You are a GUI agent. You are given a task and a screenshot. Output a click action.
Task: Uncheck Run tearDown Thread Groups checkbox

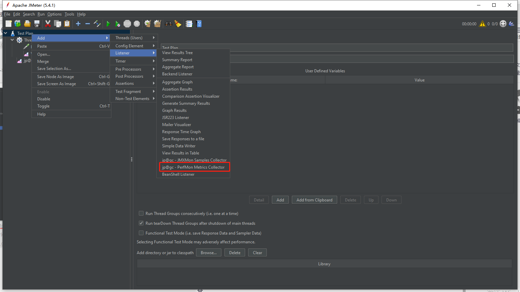(x=141, y=223)
